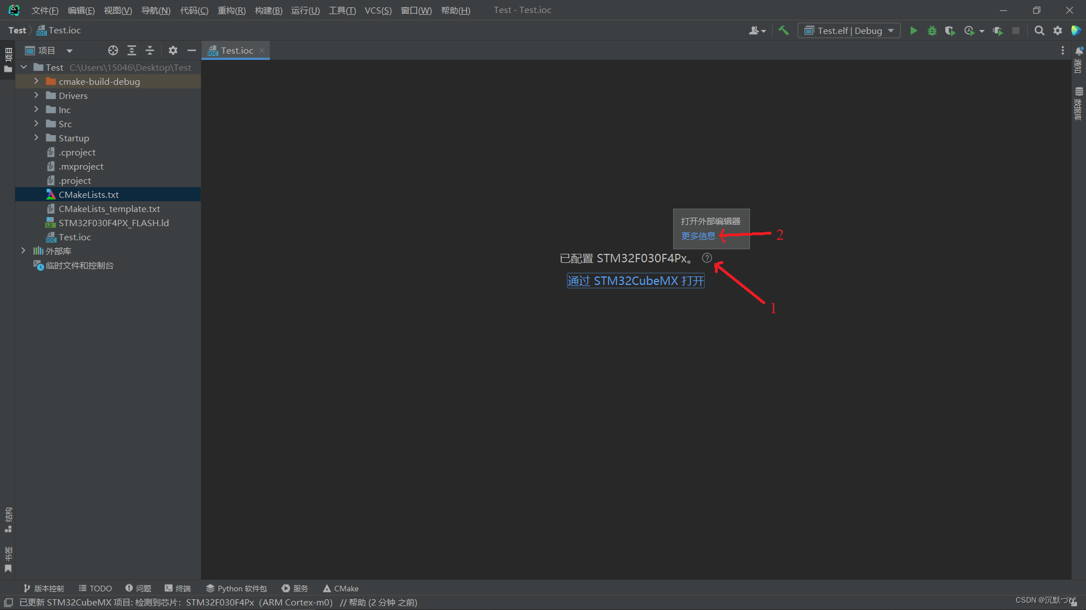Open the 编辑(E) menu

pyautogui.click(x=81, y=10)
